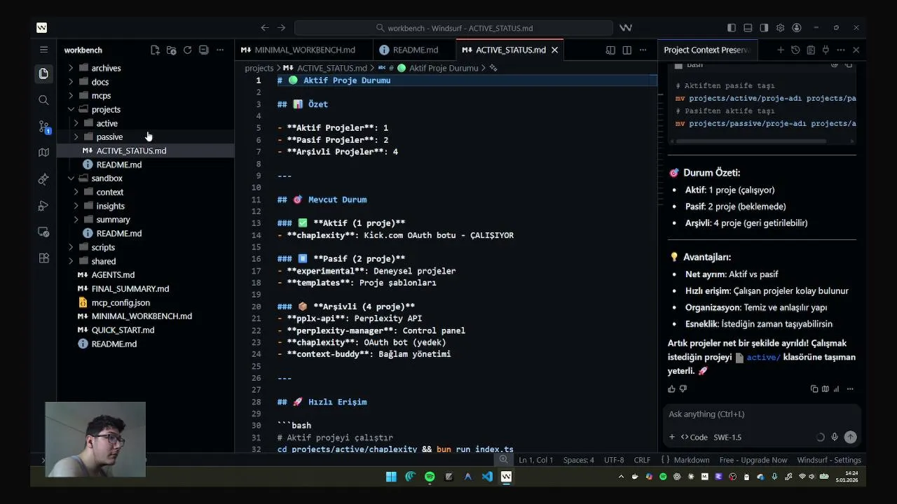The height and width of the screenshot is (504, 897).
Task: Refresh the explorer tree
Action: [x=187, y=50]
